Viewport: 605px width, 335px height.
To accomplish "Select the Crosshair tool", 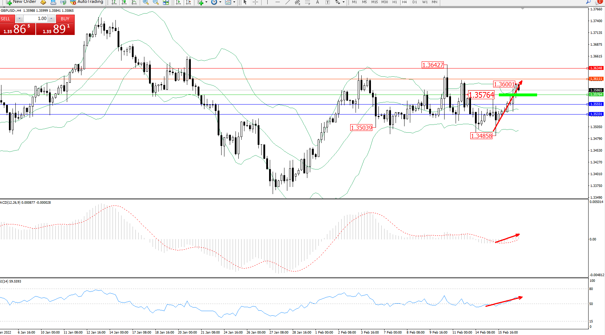I will coord(256,2).
